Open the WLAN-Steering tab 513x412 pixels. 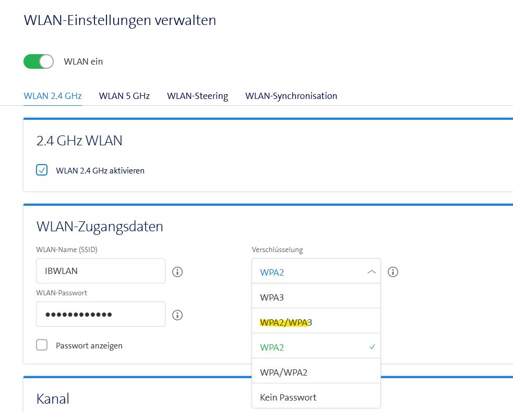click(x=197, y=96)
